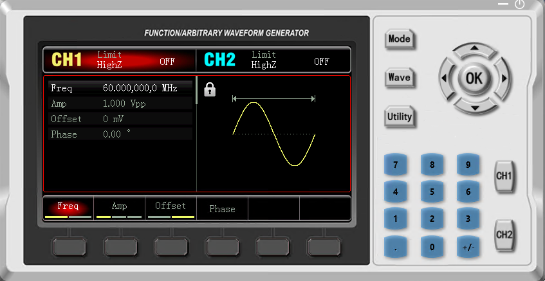Screen dimensions: 545x281
Task: Push the fifth hardware softkey below the screen
Action: pyautogui.click(x=273, y=247)
